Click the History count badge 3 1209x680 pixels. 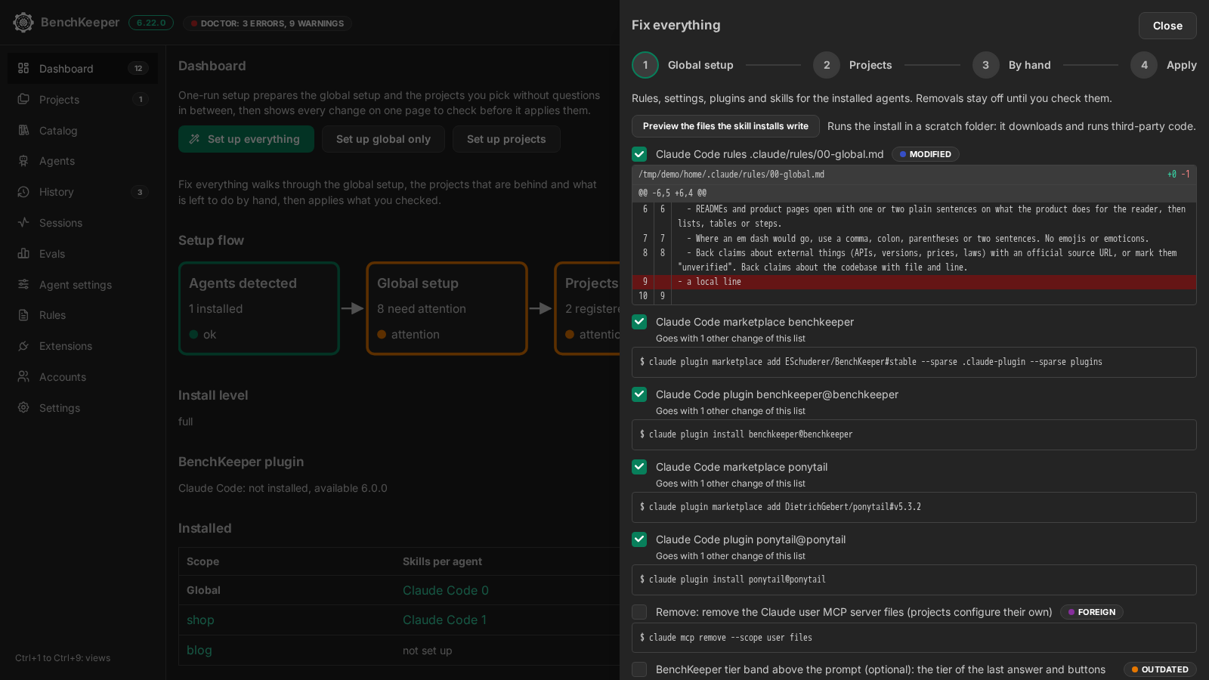point(140,192)
